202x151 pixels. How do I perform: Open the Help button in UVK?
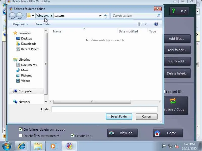179,11
